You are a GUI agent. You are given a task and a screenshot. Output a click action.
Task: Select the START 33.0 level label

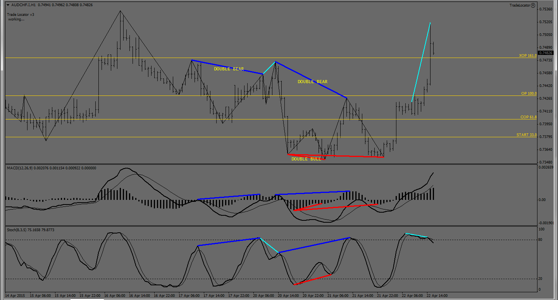[526, 135]
